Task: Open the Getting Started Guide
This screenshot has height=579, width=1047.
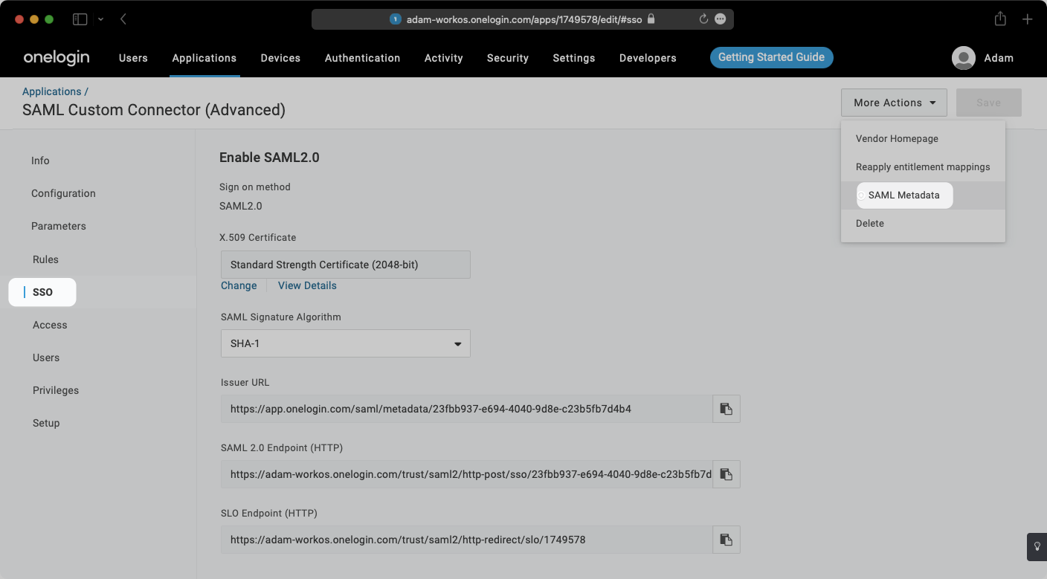Action: [x=771, y=57]
